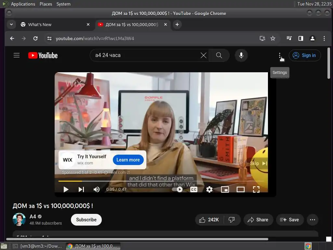The height and width of the screenshot is (250, 333).
Task: Expand the tab search dropdown arrow
Action: pyautogui.click(x=11, y=24)
